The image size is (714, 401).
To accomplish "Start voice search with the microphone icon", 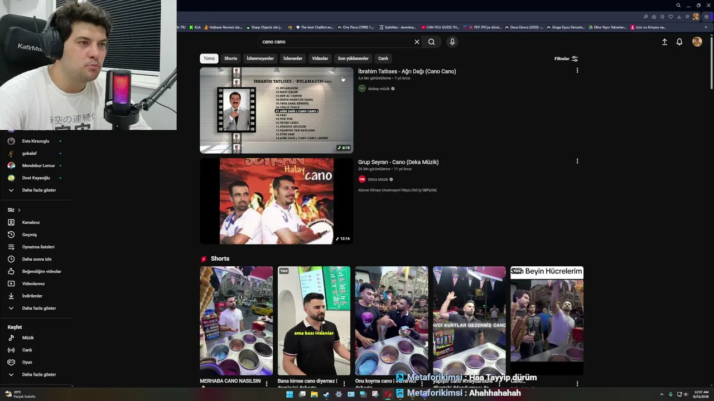I will tap(452, 42).
